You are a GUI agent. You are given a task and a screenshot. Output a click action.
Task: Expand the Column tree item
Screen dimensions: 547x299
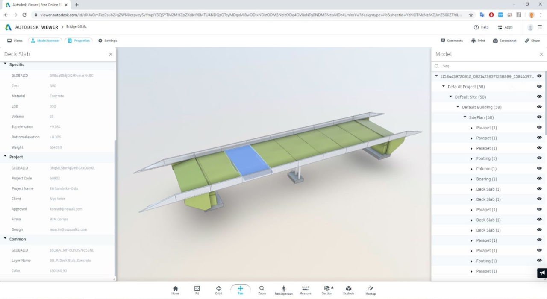472,169
